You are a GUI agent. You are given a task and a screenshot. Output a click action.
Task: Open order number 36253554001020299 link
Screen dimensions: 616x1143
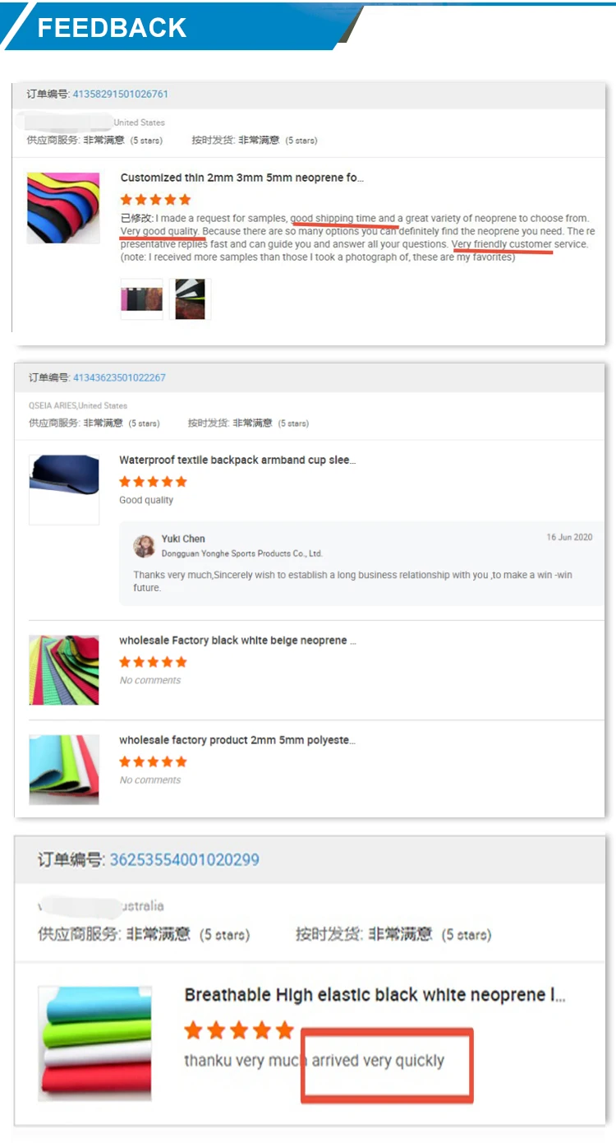(x=185, y=859)
